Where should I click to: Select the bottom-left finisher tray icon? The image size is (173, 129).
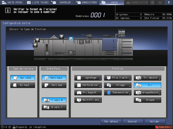(x=47, y=53)
